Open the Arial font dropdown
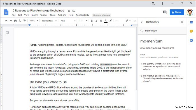 click(68, 21)
